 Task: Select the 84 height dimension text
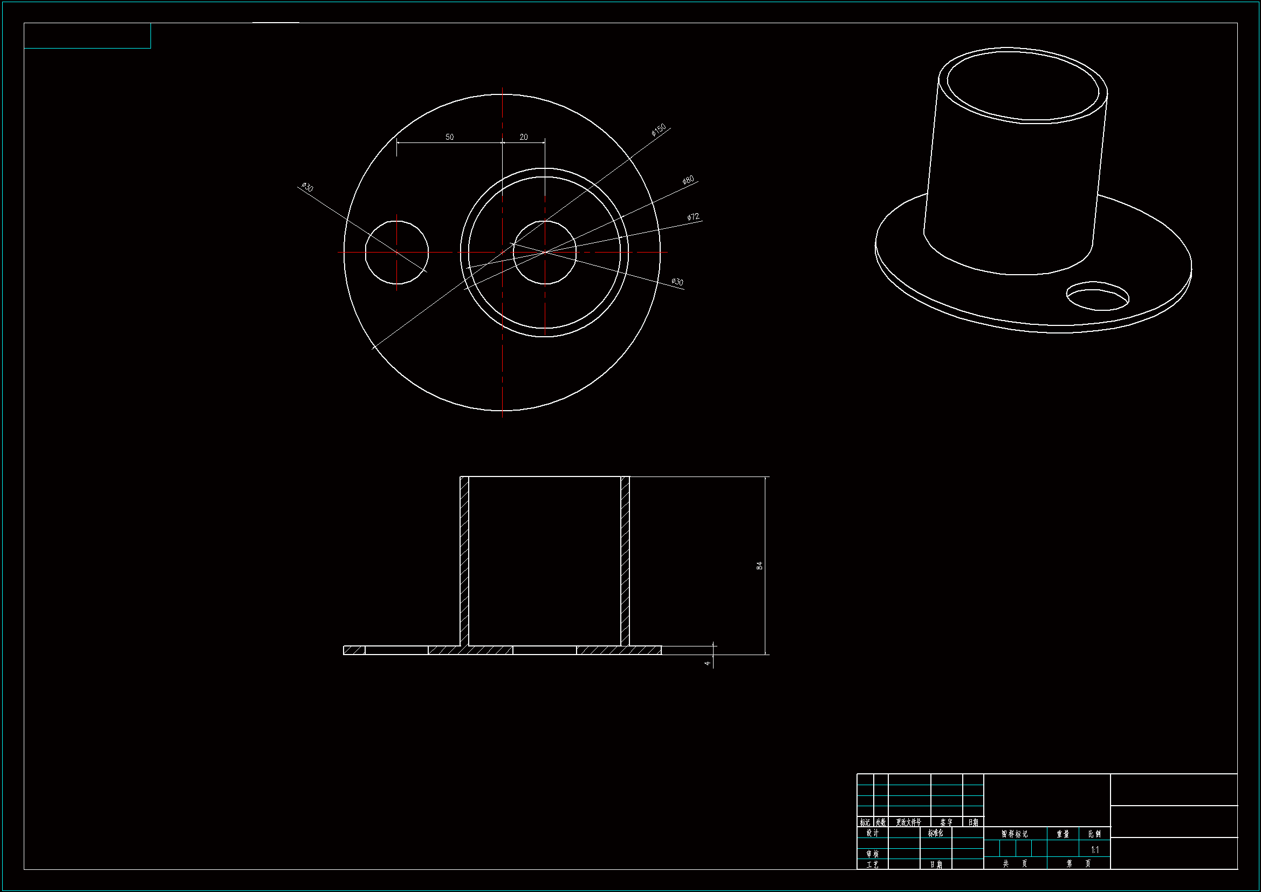tap(759, 565)
